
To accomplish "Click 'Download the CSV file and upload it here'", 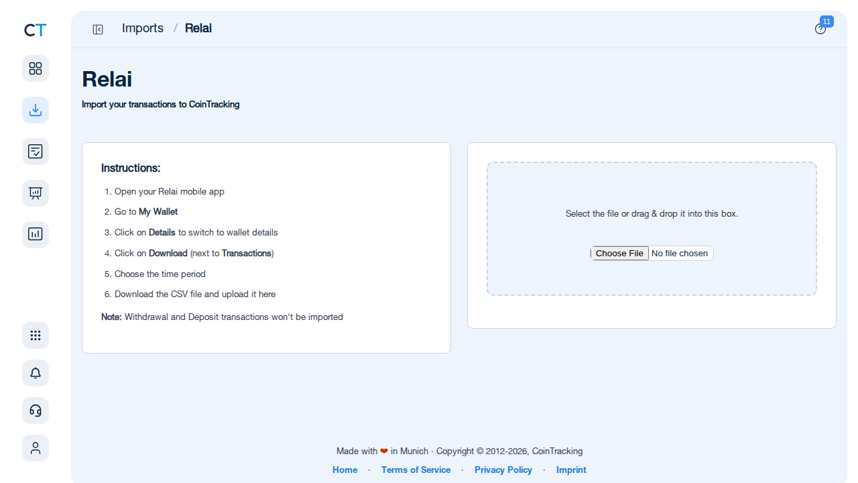I will pos(195,294).
